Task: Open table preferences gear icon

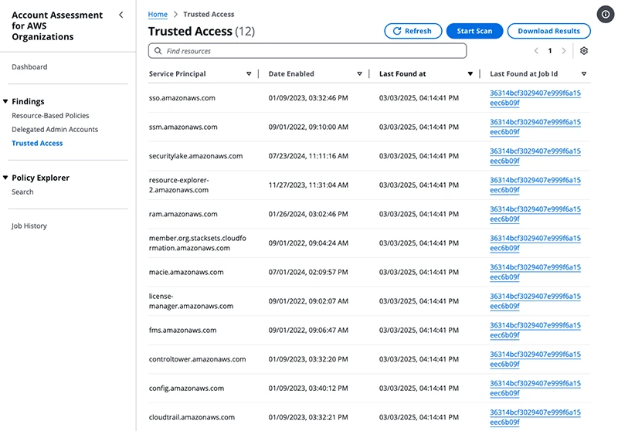Action: (x=584, y=51)
